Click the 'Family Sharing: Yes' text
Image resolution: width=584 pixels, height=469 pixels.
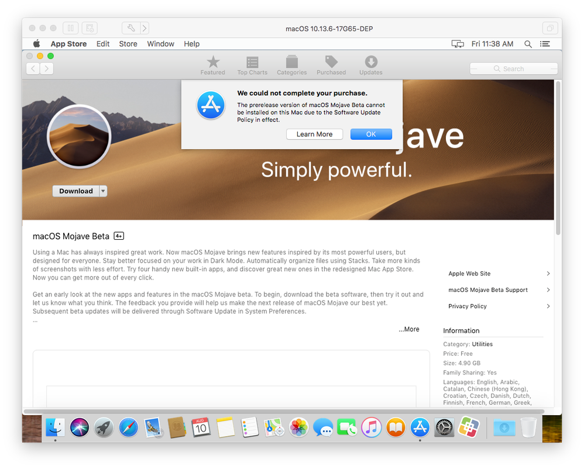coord(470,373)
